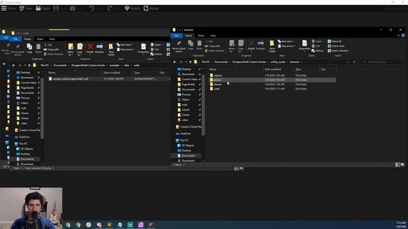Image resolution: width=408 pixels, height=229 pixels.
Task: Click DungeonDraft Custom Assets in textures breadcrumb
Action: 249,62
